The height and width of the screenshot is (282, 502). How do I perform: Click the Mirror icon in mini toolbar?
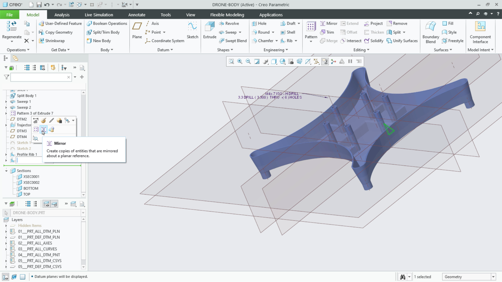[x=44, y=130]
